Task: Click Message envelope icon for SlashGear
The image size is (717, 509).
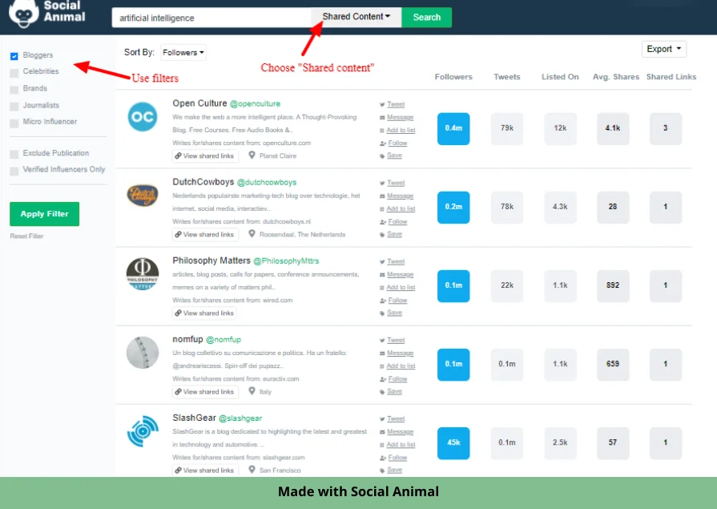Action: (x=382, y=432)
